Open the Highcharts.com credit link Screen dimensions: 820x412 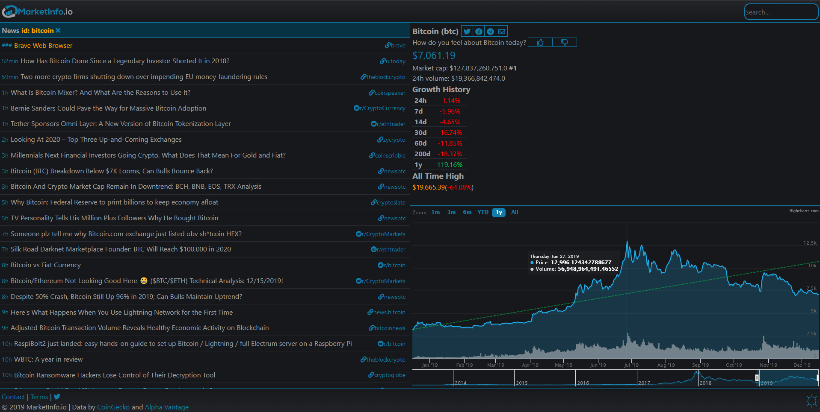(804, 211)
